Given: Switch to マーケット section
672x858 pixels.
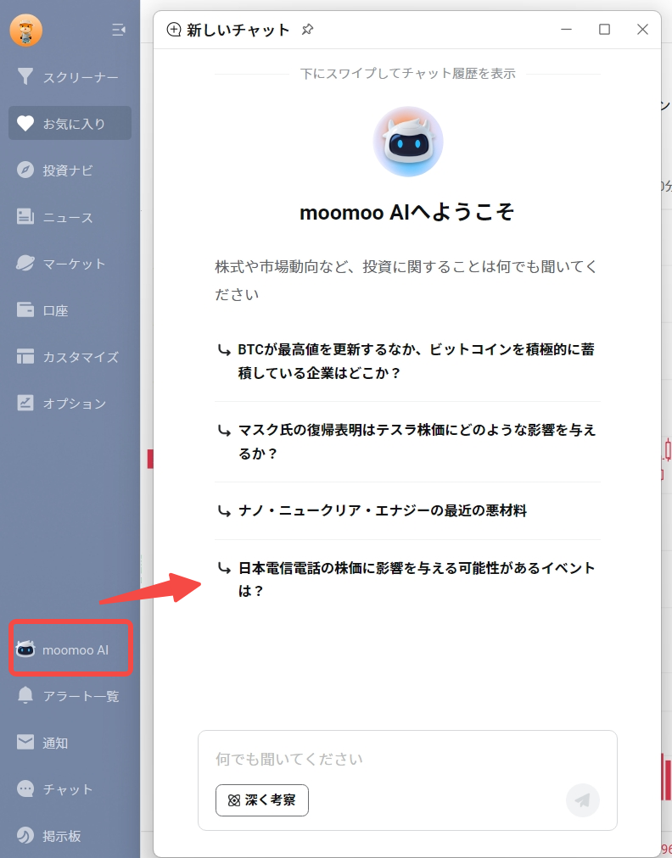Looking at the screenshot, I should point(70,263).
